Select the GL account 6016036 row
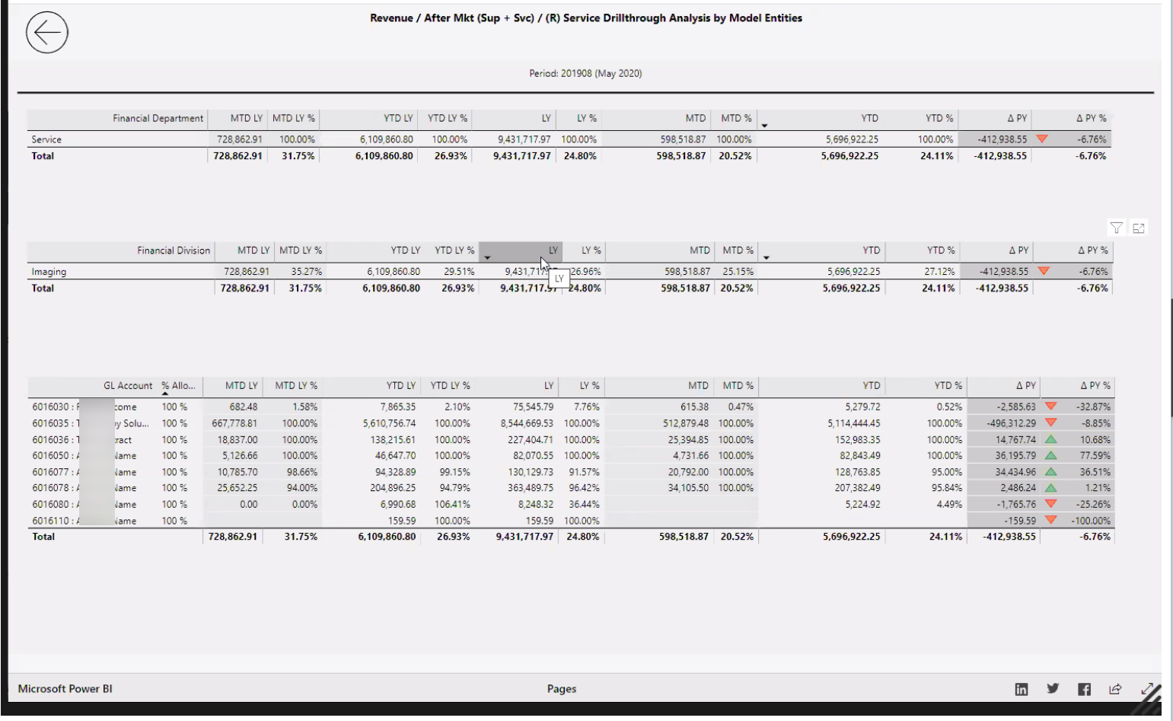1173x721 pixels. coord(571,439)
